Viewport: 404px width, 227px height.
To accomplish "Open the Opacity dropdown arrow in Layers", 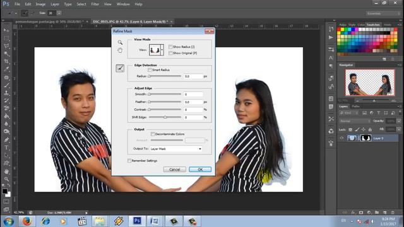I will 398,121.
